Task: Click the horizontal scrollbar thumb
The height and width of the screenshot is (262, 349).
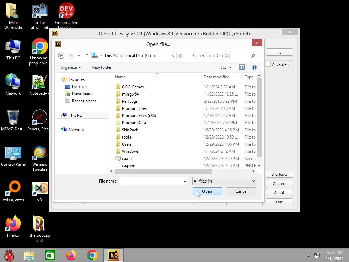Action: (164, 171)
